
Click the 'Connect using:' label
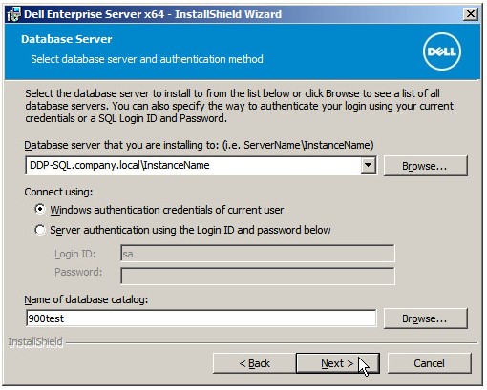coord(58,192)
